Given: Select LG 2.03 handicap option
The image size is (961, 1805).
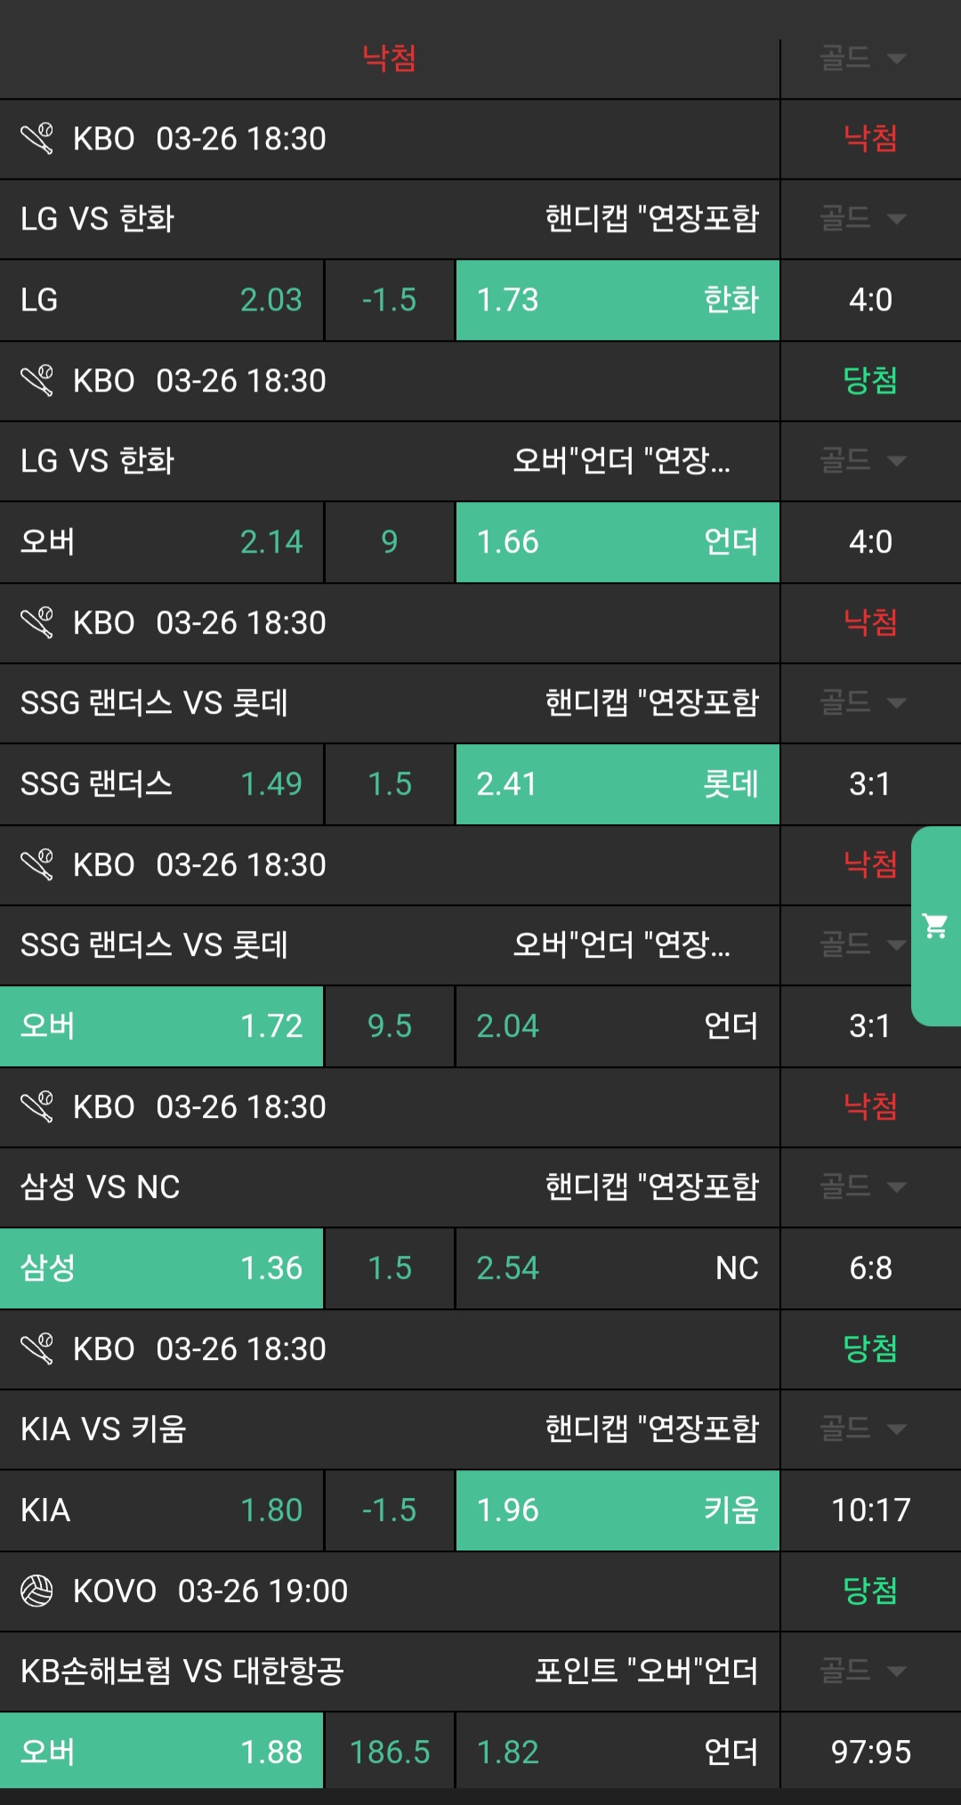Looking at the screenshot, I should (x=161, y=300).
